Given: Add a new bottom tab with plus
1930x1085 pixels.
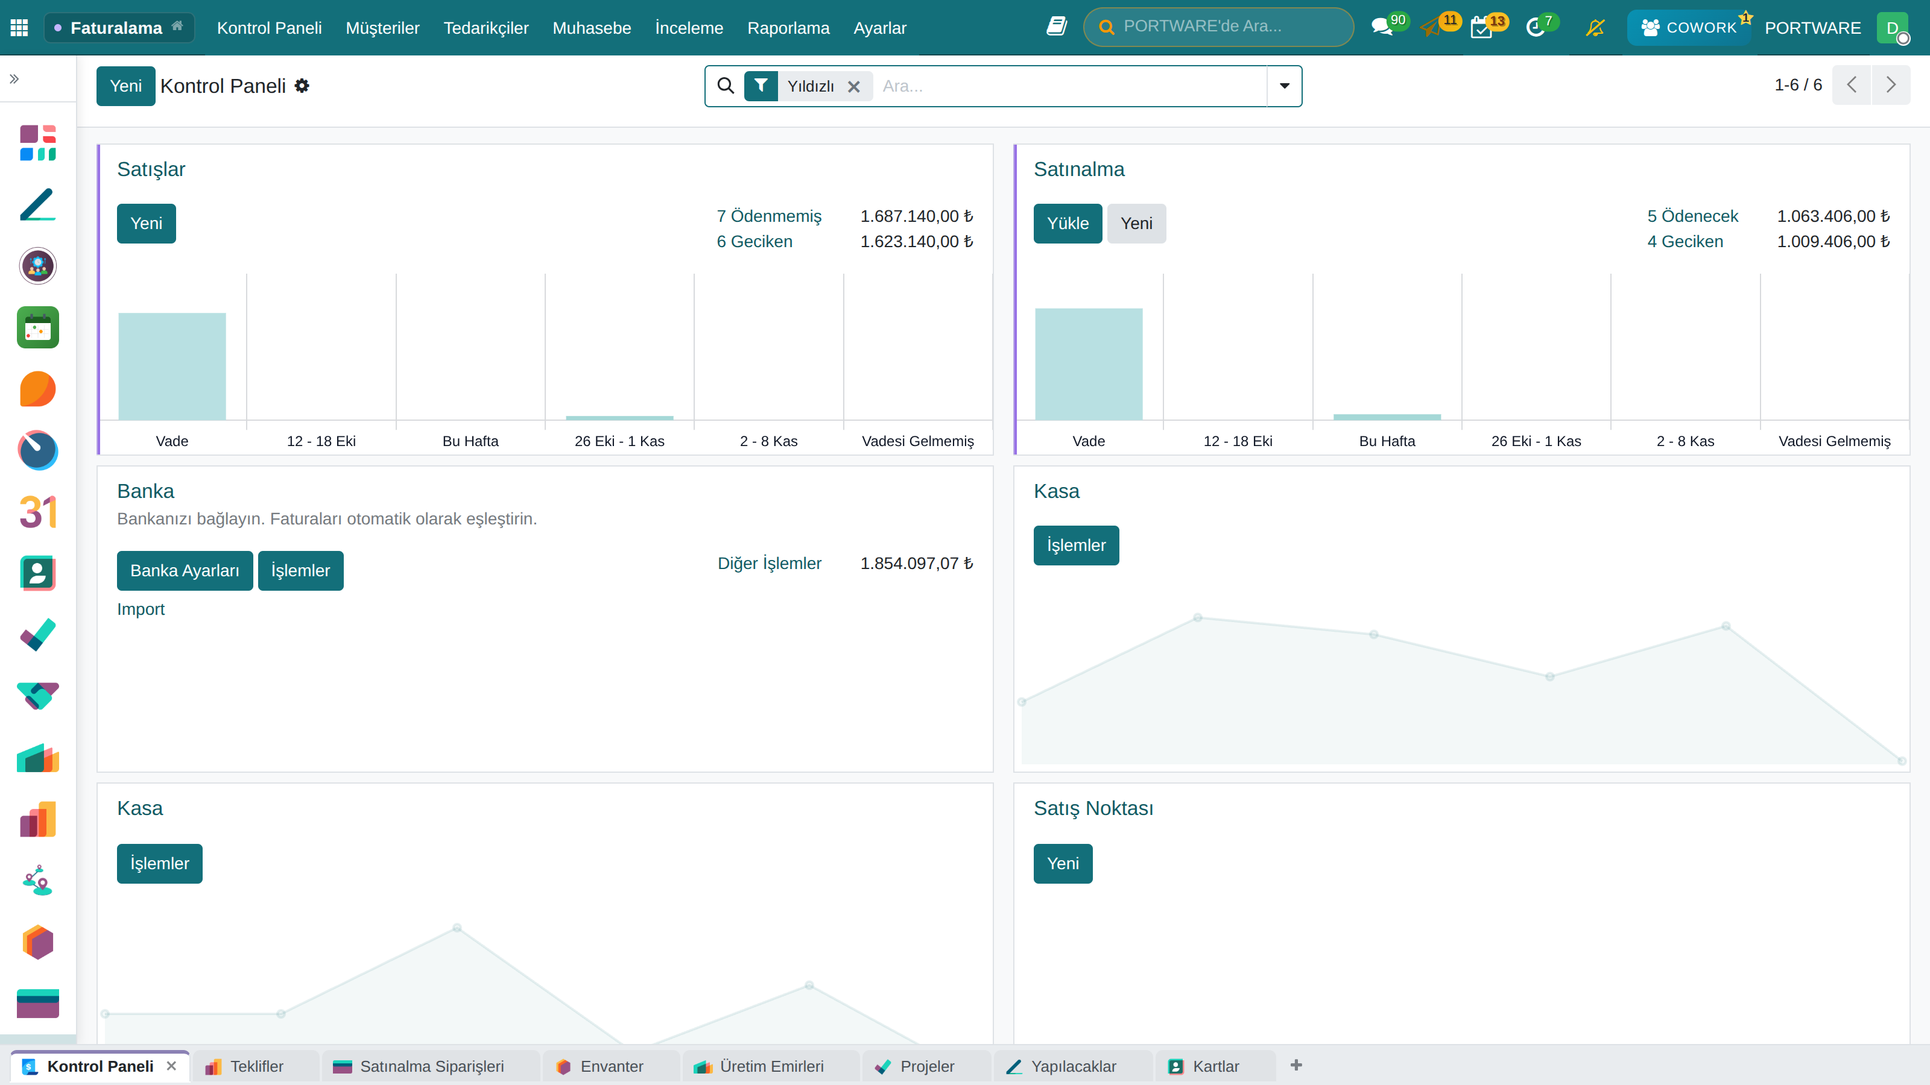Looking at the screenshot, I should coord(1296,1066).
